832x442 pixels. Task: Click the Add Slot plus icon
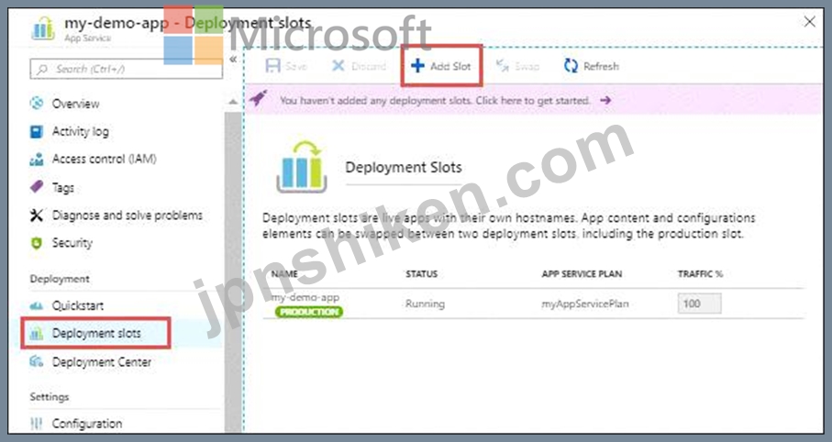click(417, 66)
